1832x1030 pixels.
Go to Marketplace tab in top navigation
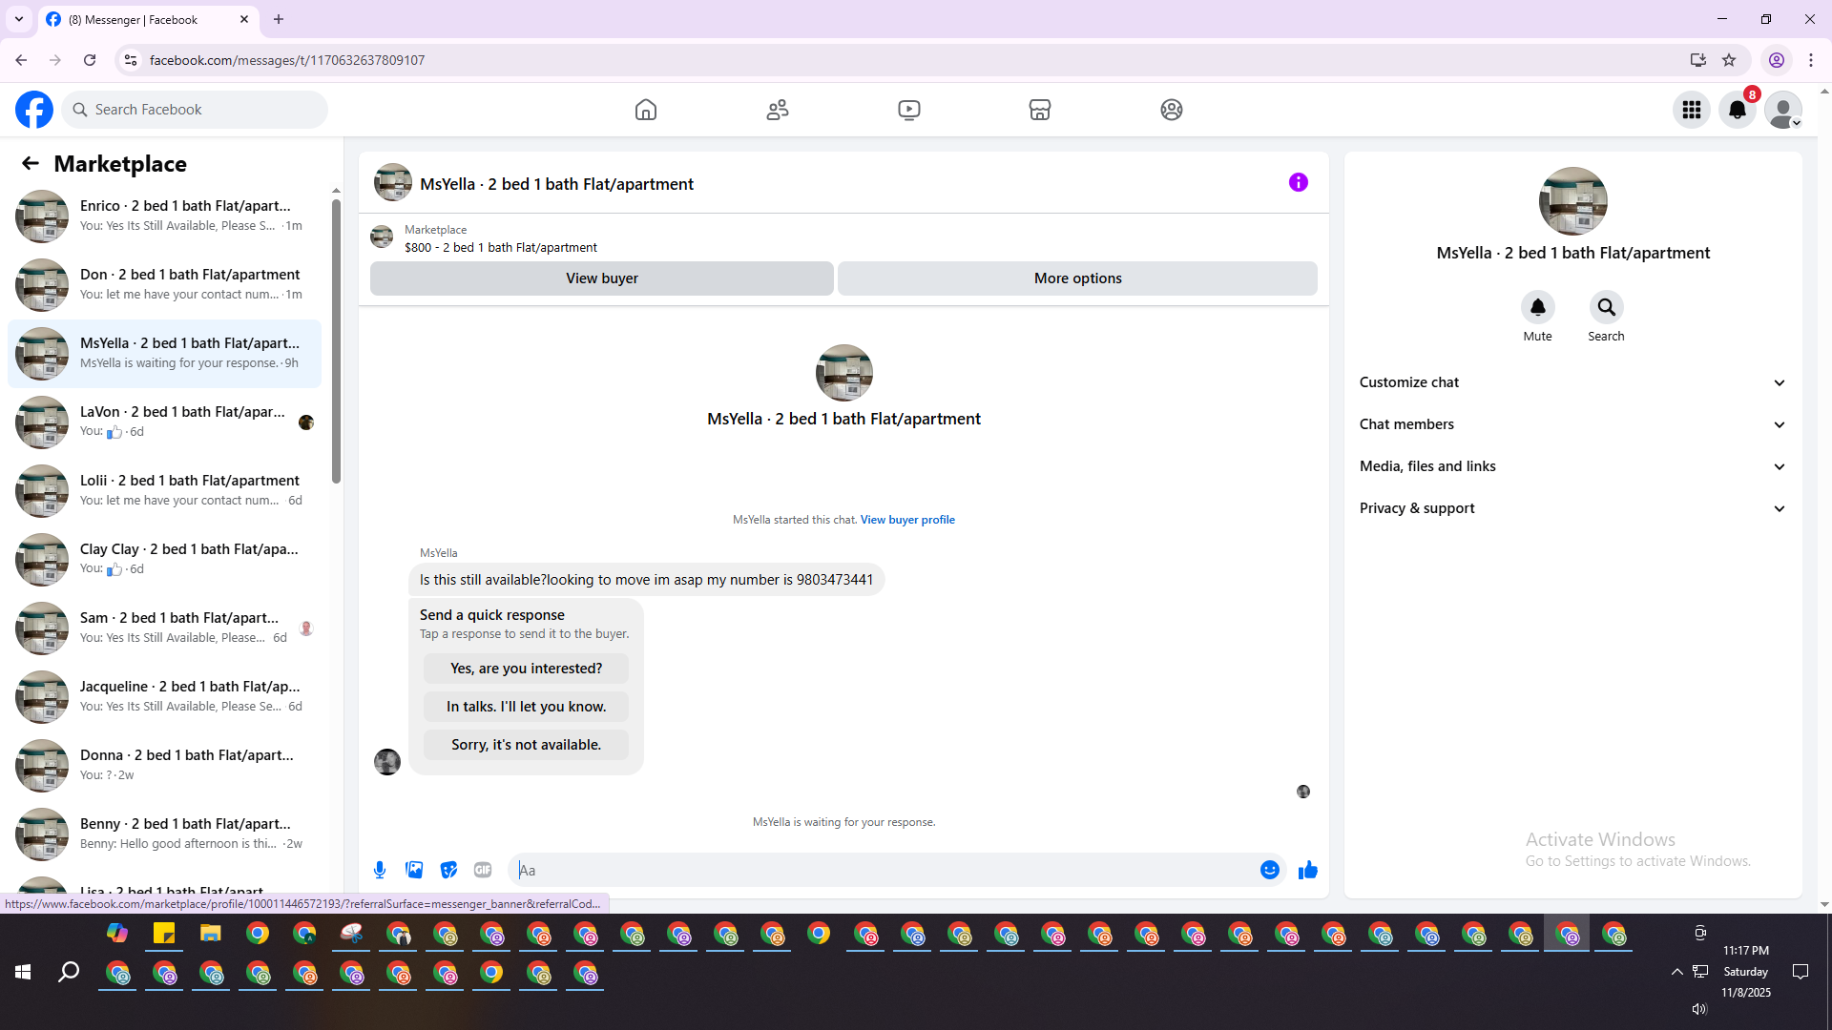[1040, 110]
